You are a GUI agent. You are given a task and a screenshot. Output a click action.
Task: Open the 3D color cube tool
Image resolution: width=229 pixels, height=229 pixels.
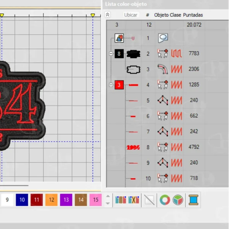(x=177, y=200)
